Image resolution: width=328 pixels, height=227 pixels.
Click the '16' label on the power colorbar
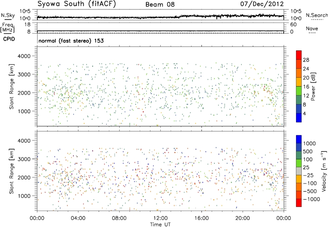(x=306, y=87)
